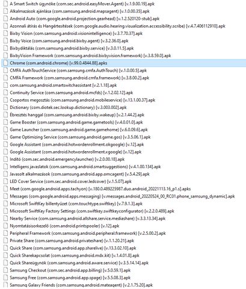Click the file icon beside CMFA Framework apk
This screenshot has width=246, height=289.
[x=6, y=78]
